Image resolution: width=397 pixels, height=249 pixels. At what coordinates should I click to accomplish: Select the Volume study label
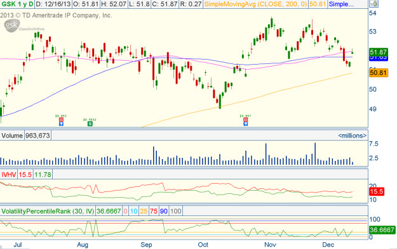pyautogui.click(x=12, y=136)
